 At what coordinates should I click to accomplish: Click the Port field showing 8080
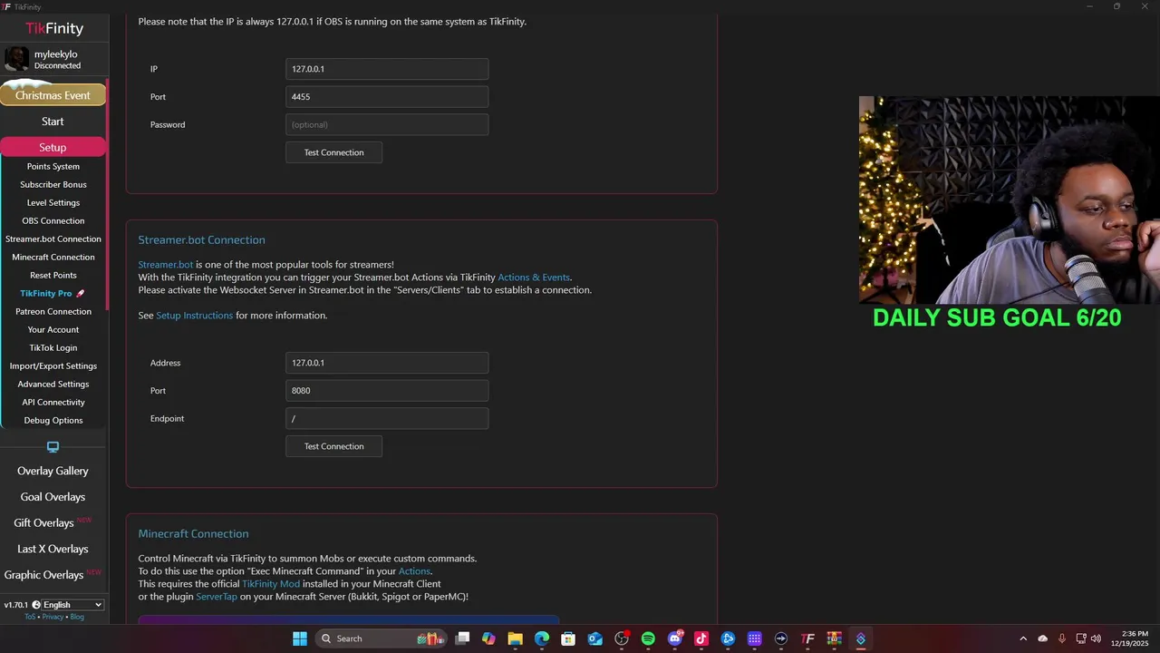[x=387, y=391]
